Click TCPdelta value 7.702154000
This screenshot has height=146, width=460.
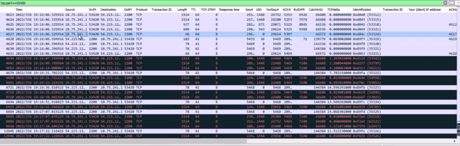pos(340,73)
